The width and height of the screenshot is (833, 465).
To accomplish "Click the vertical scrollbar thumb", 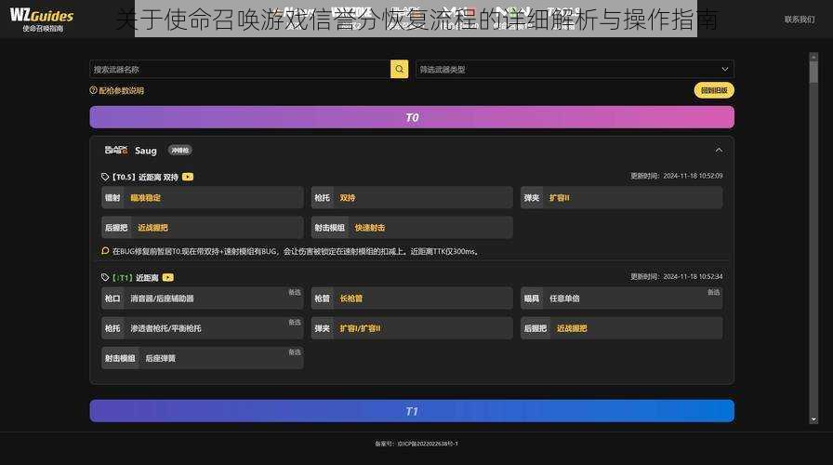I will pyautogui.click(x=813, y=72).
